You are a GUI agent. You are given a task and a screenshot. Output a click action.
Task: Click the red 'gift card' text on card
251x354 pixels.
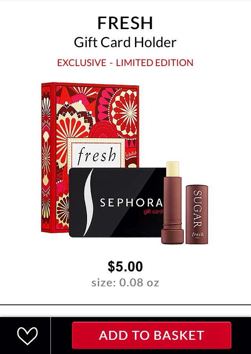153,212
